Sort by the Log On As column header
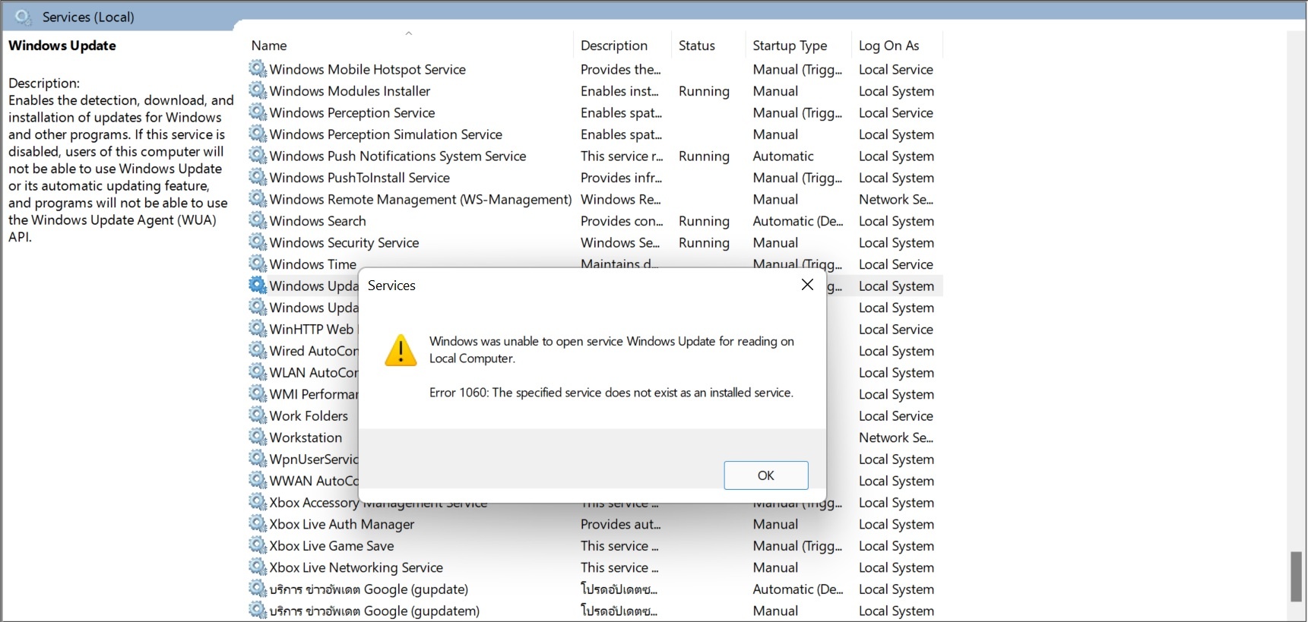Viewport: 1308px width, 622px height. click(x=888, y=46)
